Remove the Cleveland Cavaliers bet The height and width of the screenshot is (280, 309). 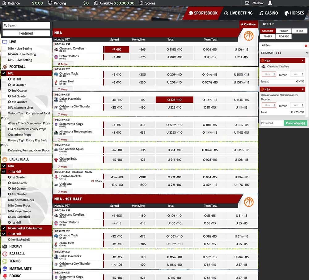point(303,60)
